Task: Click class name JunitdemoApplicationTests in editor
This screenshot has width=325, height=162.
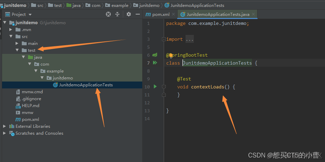Action: pyautogui.click(x=217, y=63)
